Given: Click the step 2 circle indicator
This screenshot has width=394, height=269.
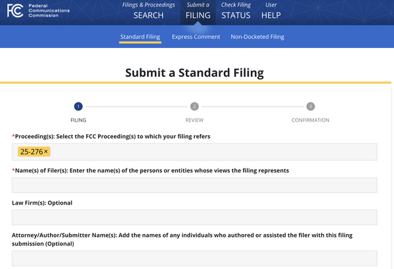Looking at the screenshot, I should coord(194,107).
